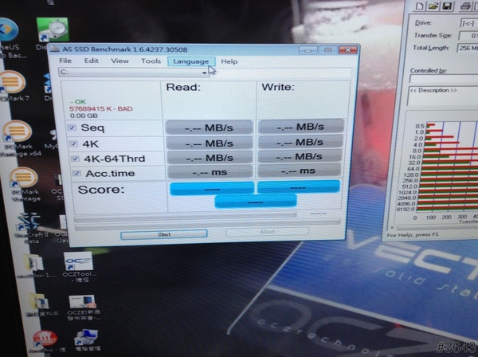Click the ATTO Total Length dropdown
The height and width of the screenshot is (357, 478).
coord(466,47)
